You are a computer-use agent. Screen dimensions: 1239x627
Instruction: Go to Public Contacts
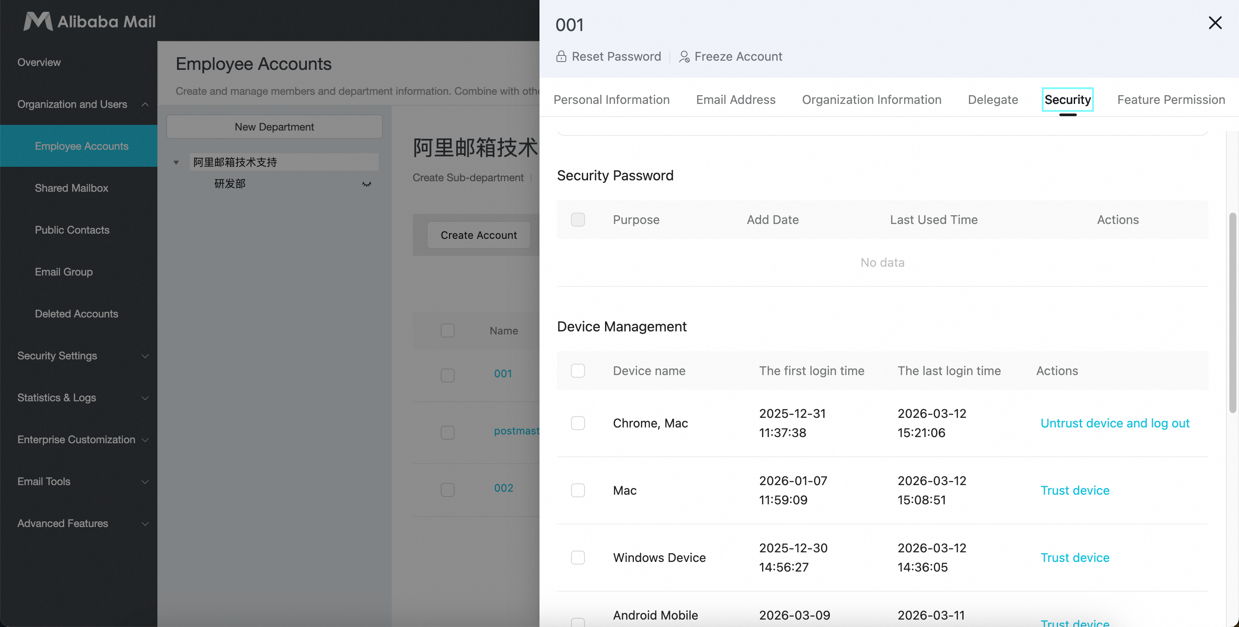pyautogui.click(x=72, y=230)
